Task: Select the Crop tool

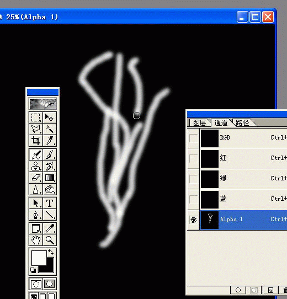Action: click(36, 141)
